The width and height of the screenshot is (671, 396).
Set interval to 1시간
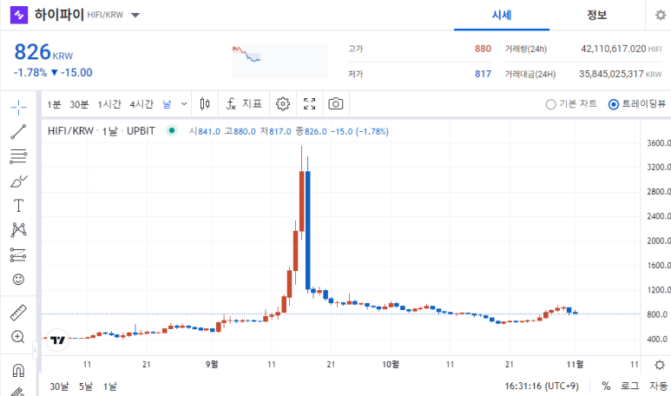(109, 104)
